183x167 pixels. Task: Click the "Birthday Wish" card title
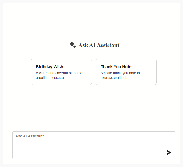click(x=50, y=67)
